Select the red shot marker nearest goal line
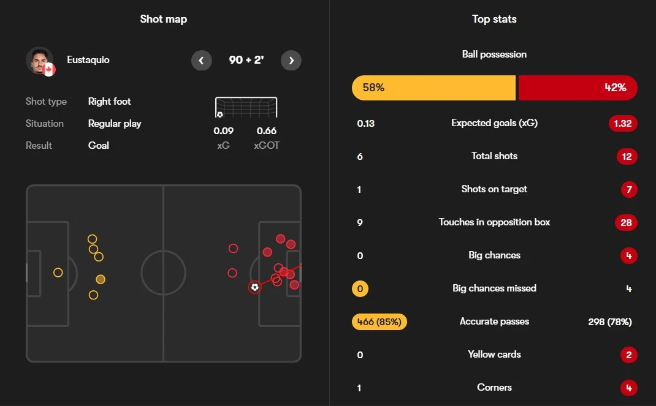 294,285
